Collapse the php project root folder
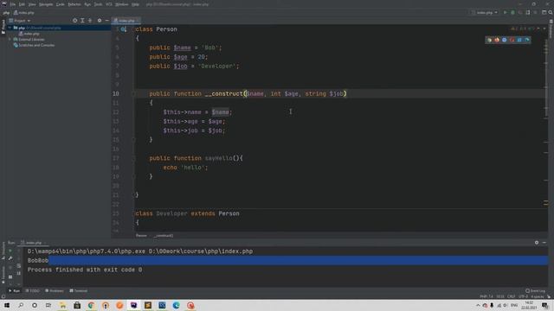The image size is (554, 311). (10, 28)
